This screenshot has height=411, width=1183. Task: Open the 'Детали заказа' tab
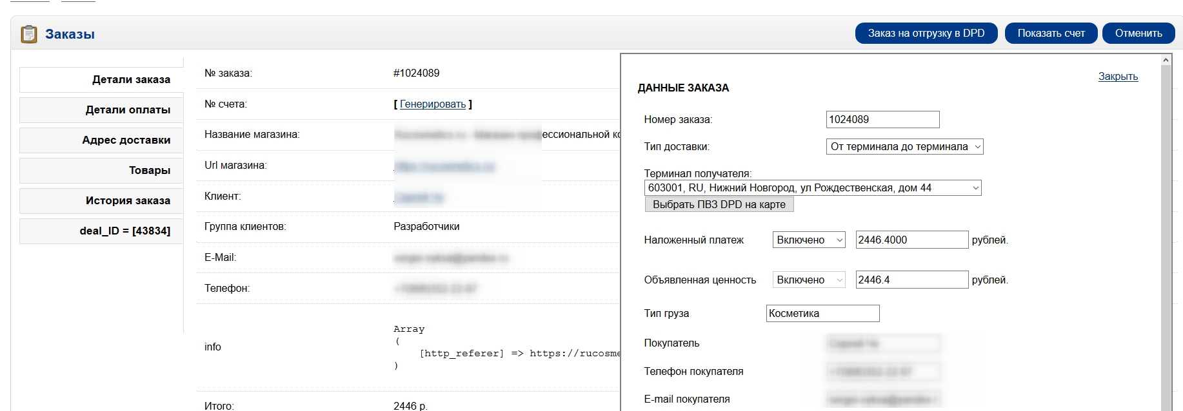(x=101, y=80)
